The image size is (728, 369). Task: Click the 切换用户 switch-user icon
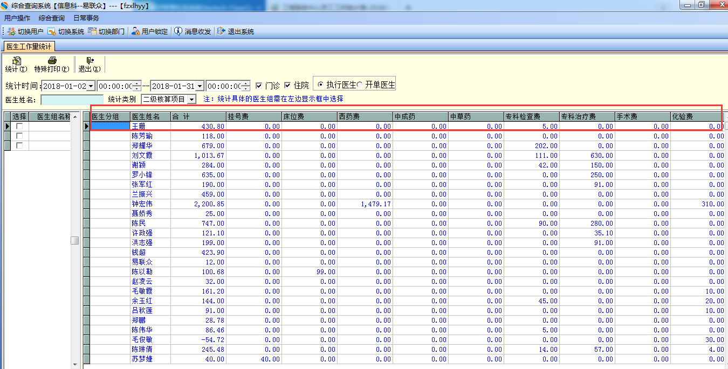(11, 32)
